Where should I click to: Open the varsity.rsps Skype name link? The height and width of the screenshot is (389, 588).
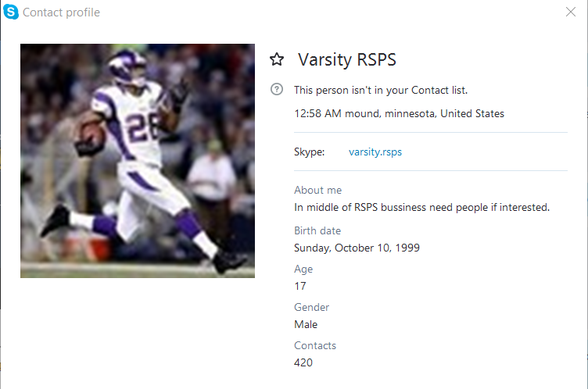coord(375,152)
